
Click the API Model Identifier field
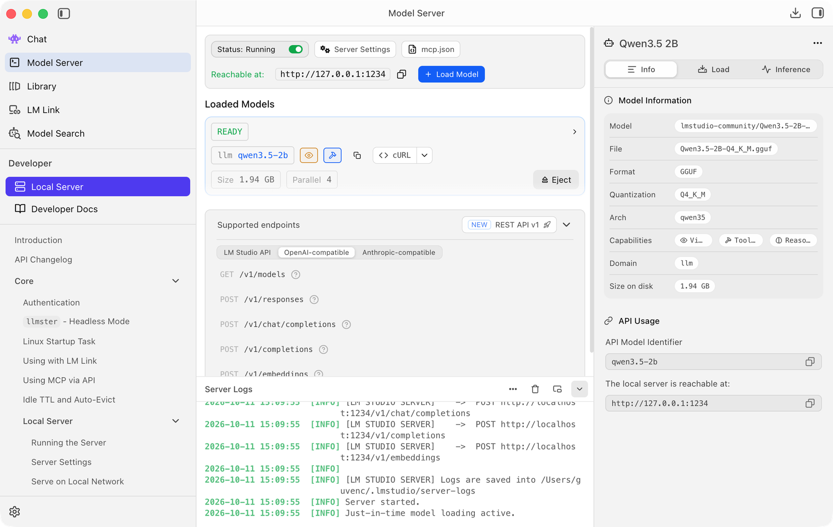click(x=713, y=362)
